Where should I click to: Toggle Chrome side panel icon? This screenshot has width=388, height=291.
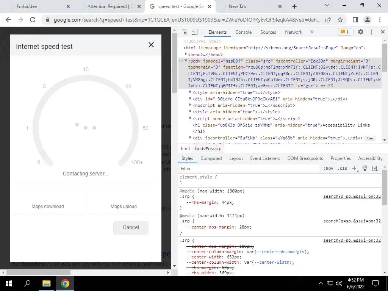(x=355, y=20)
